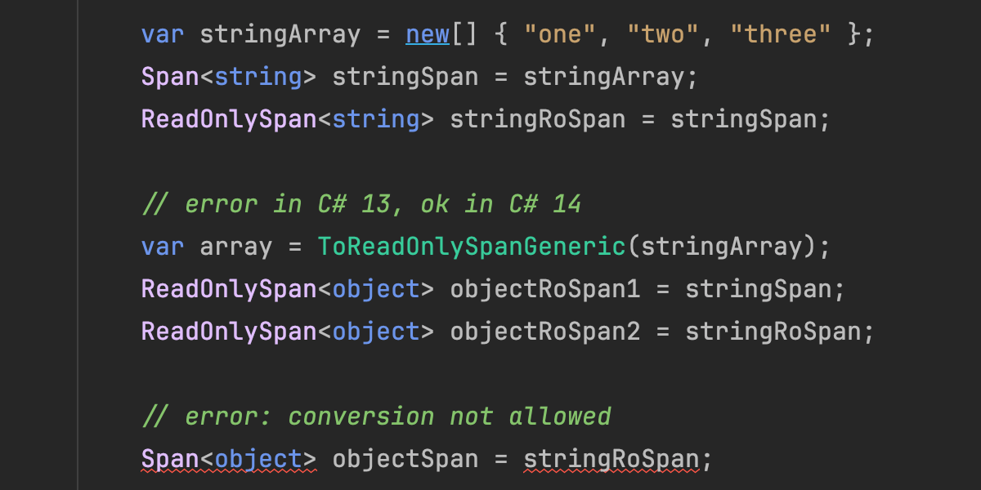Click the "three" string literal

781,35
